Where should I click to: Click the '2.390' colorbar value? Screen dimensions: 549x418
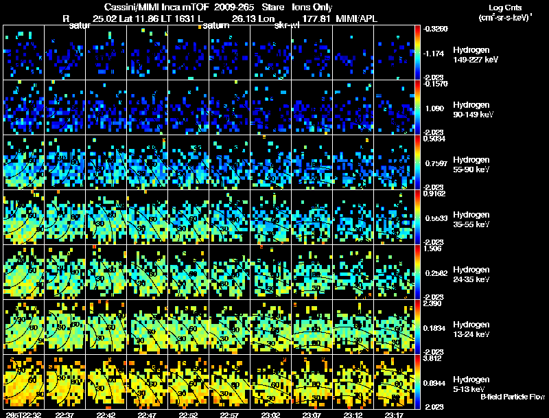pos(432,303)
